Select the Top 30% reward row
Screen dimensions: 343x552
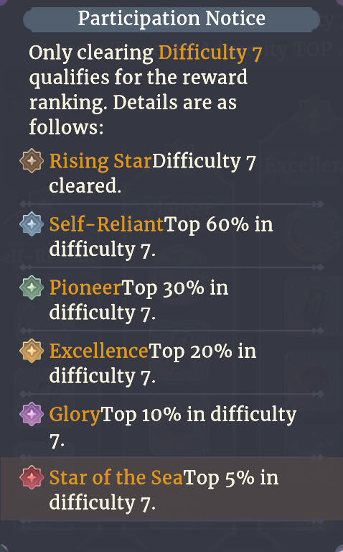[171, 299]
